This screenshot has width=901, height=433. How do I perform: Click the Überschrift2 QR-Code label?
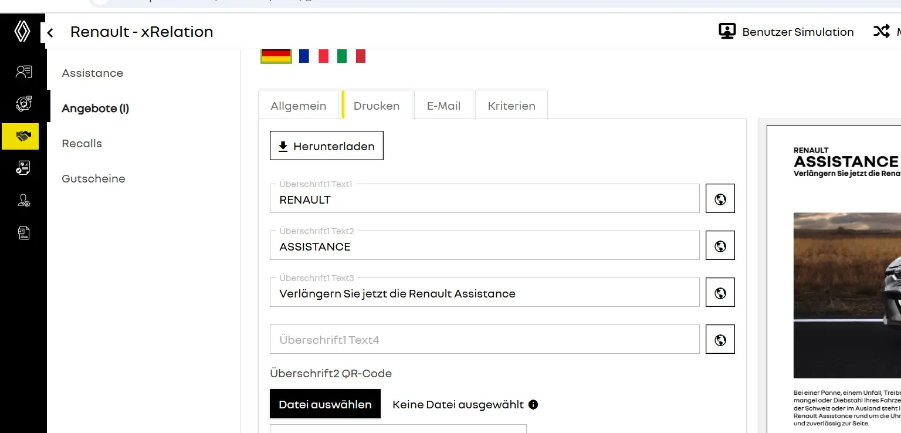pyautogui.click(x=331, y=373)
